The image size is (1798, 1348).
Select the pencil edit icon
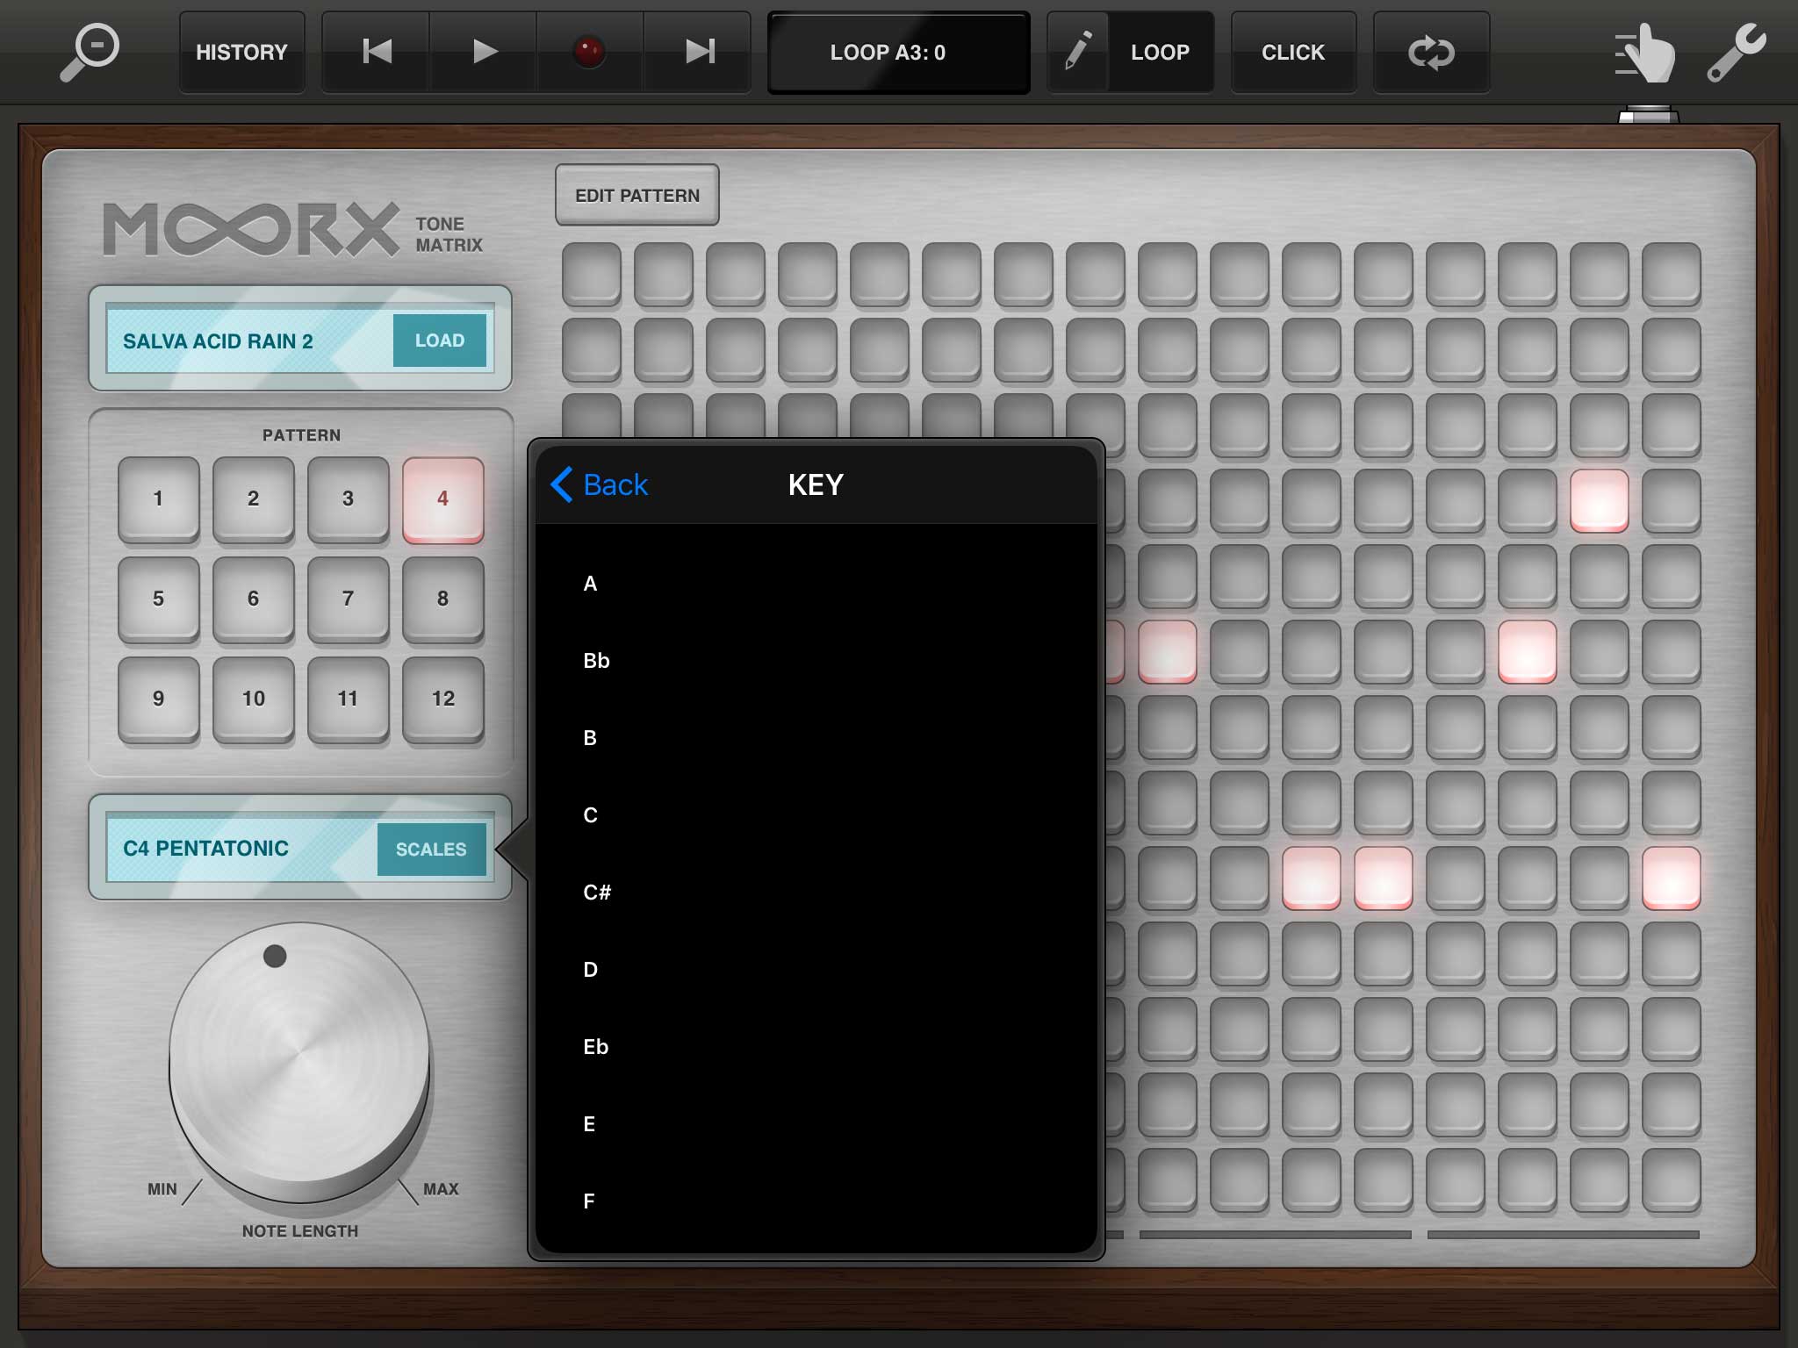1078,52
